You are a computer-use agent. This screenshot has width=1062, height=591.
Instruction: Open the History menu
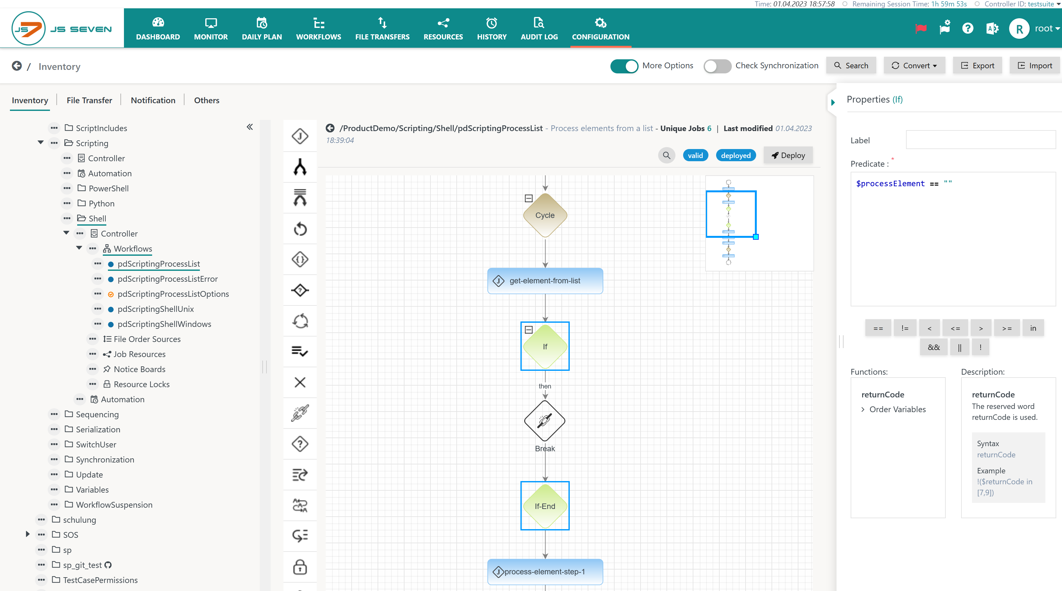[491, 29]
